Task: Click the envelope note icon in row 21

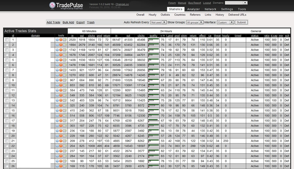Action: click(65, 141)
